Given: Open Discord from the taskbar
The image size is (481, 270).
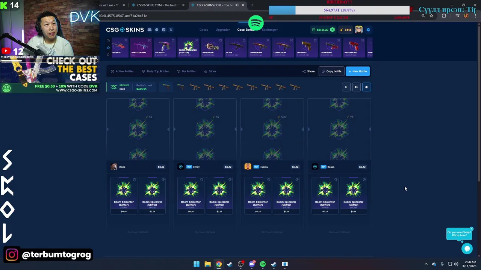Looking at the screenshot, I should (252, 264).
